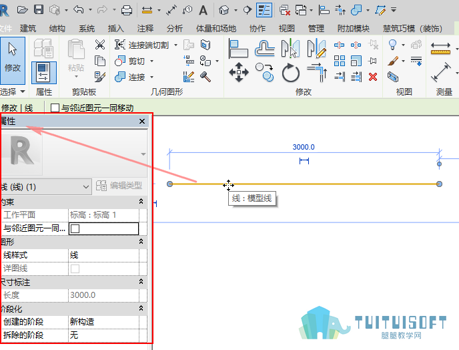Click the 3000.0 temporary dimension text
The image size is (459, 350).
(304, 147)
